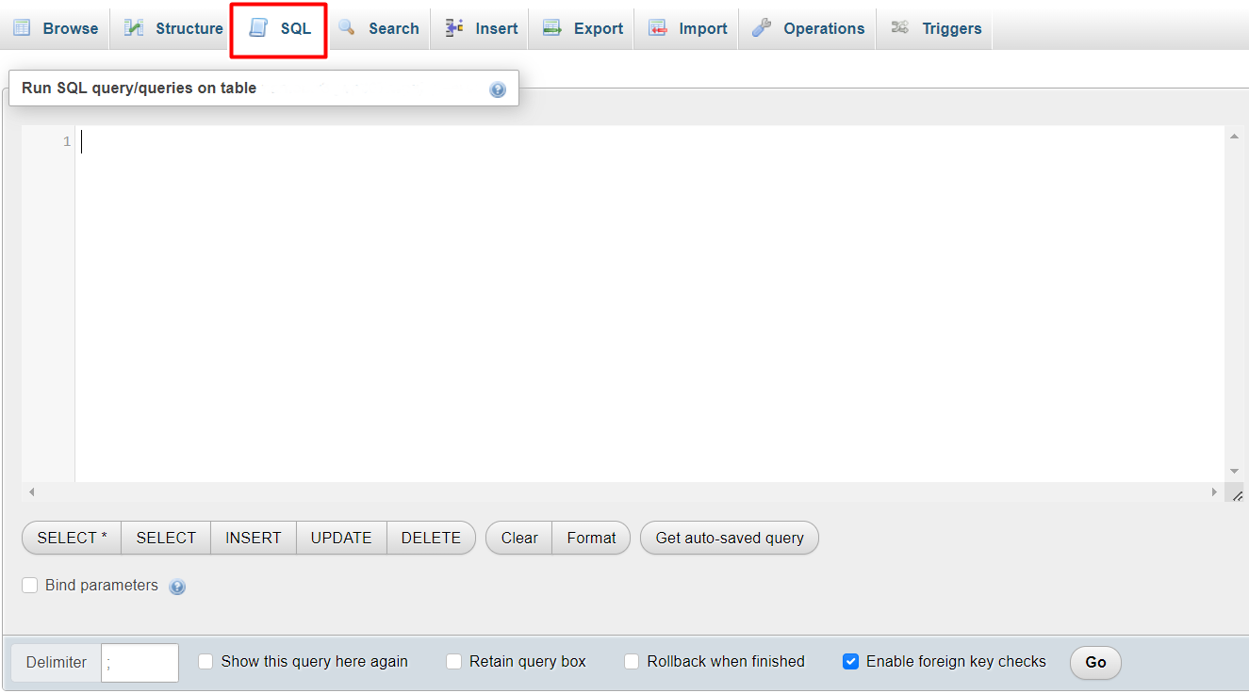The height and width of the screenshot is (693, 1249).
Task: Click the editor scroll-left arrow
Action: (31, 492)
